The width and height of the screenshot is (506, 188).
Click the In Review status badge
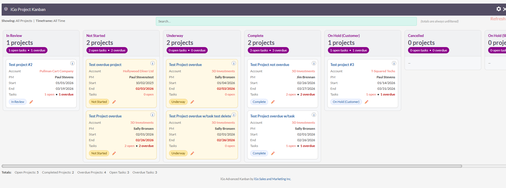point(18,102)
